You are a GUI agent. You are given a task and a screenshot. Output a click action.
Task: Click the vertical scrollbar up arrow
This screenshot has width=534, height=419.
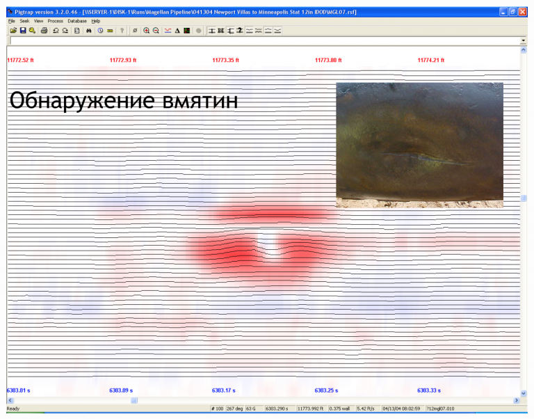pyautogui.click(x=524, y=50)
